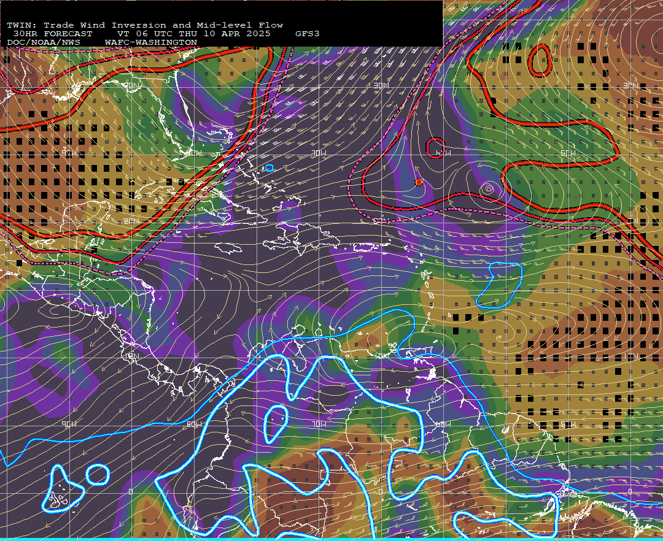663x541 pixels.
Task: Click the small red closed contour at the 60W label
Action: [435, 148]
